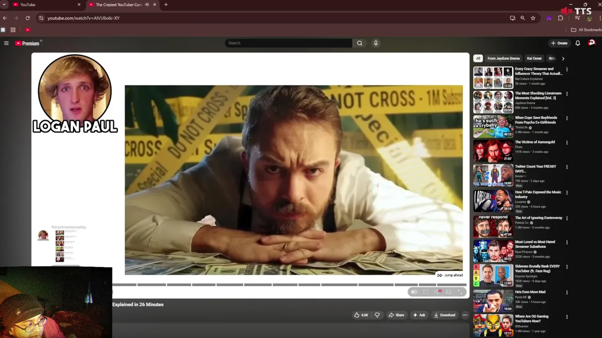Enter fullscreen on the video player
Viewport: 602px width, 338px height.
click(x=460, y=292)
